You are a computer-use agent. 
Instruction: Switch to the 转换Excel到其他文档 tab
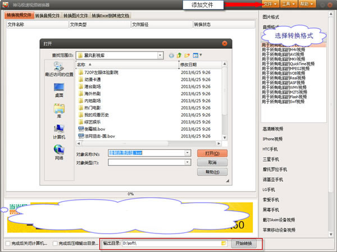click(111, 16)
